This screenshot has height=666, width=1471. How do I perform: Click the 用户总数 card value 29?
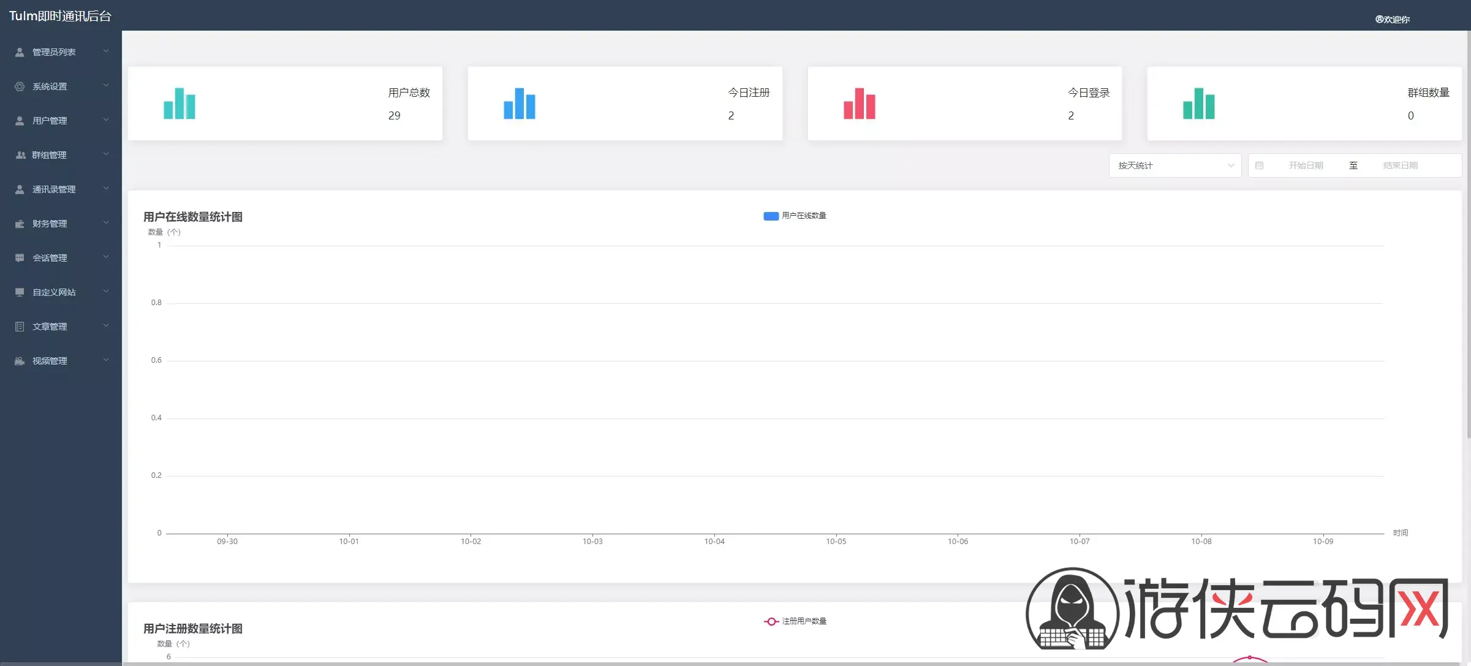(x=395, y=116)
